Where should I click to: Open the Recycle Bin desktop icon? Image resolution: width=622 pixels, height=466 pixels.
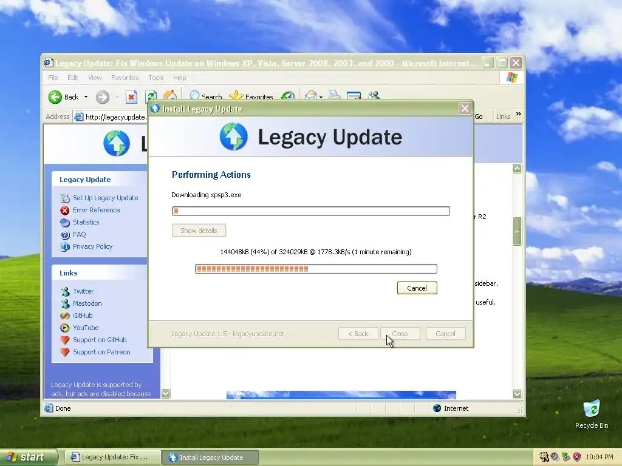592,414
